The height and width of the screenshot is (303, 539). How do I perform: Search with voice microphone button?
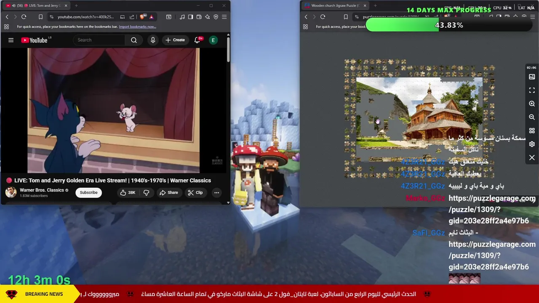153,40
